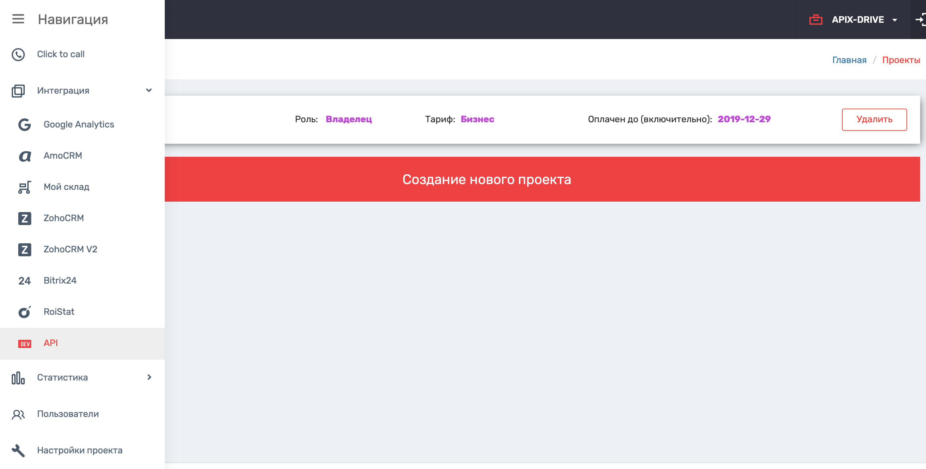Select the RoiStat integration icon
The image size is (926, 469).
point(24,312)
